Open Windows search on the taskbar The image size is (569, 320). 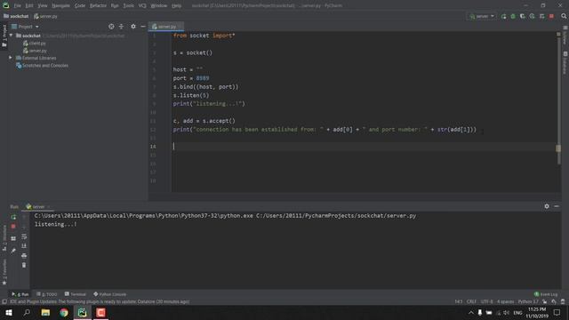(x=27, y=312)
